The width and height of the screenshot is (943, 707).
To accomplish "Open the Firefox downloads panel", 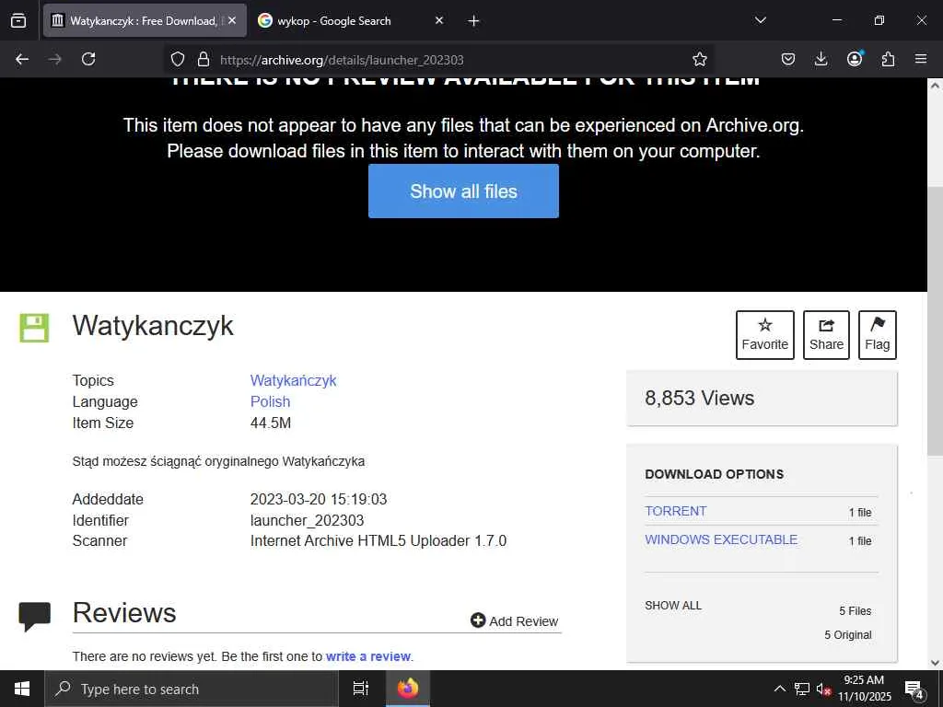I will (821, 59).
